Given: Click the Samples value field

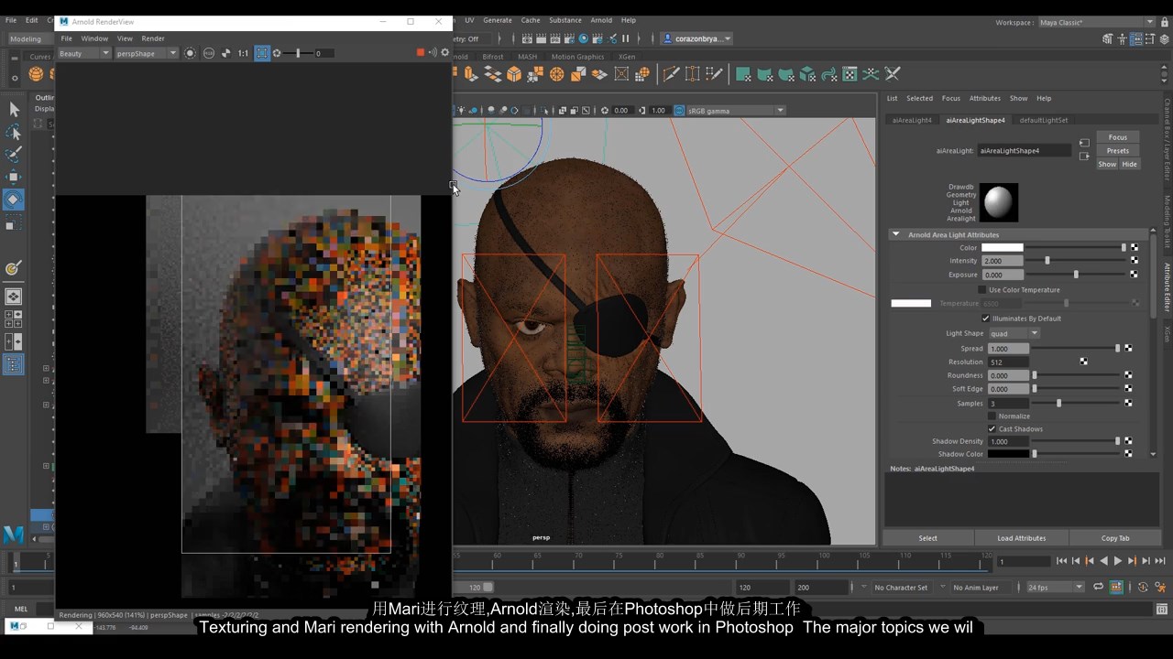Looking at the screenshot, I should [1008, 403].
